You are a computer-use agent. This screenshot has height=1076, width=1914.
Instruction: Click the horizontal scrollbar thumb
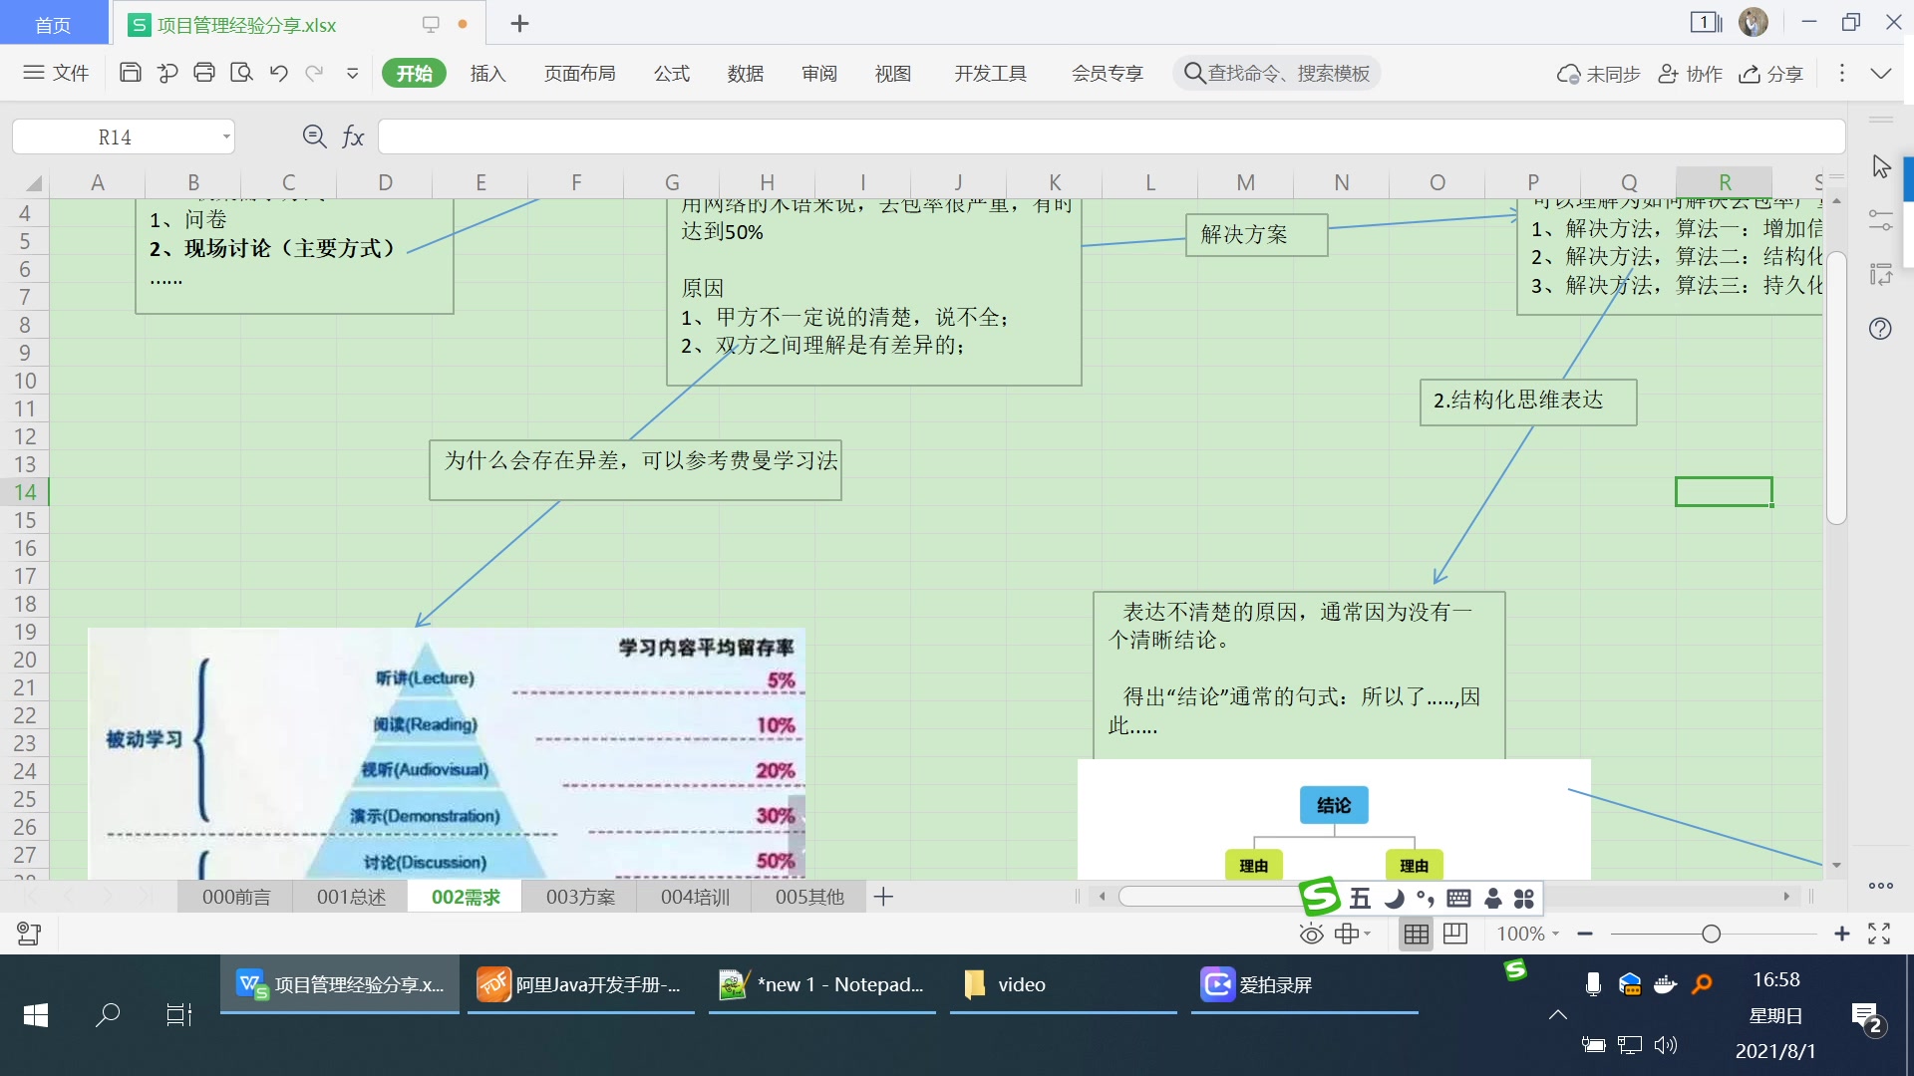1211,897
